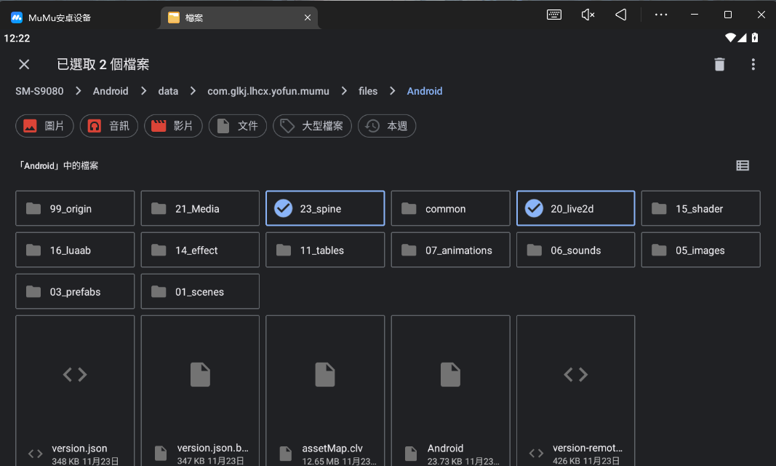Select the 06_sounds folder

(x=575, y=250)
